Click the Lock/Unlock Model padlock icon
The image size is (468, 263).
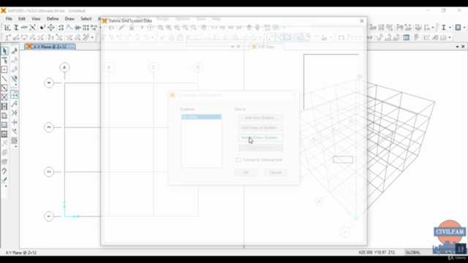click(132, 28)
